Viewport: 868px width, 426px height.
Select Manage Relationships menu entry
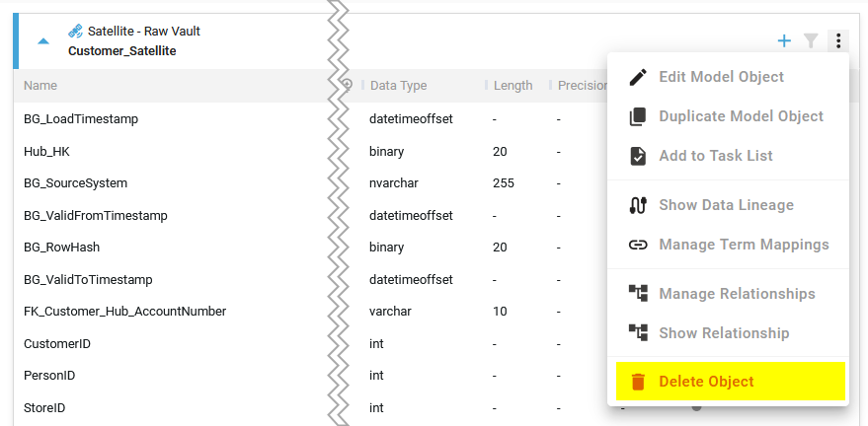pos(737,294)
